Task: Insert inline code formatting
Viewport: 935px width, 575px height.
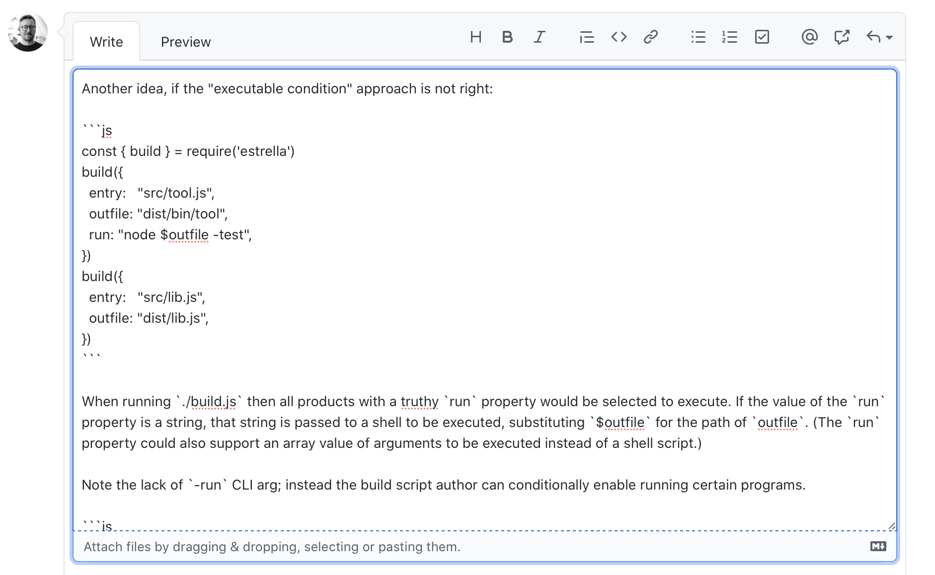Action: pos(619,37)
